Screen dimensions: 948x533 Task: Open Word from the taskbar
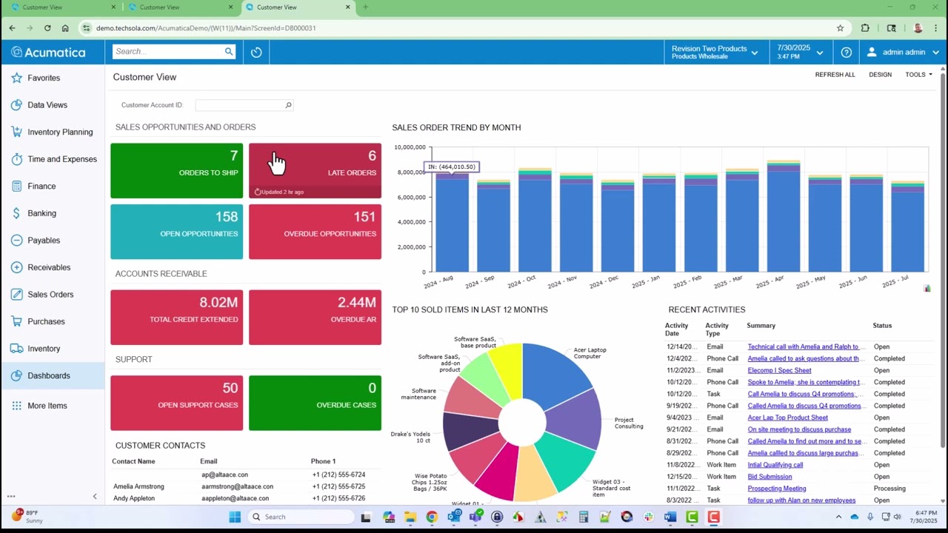pyautogui.click(x=670, y=517)
